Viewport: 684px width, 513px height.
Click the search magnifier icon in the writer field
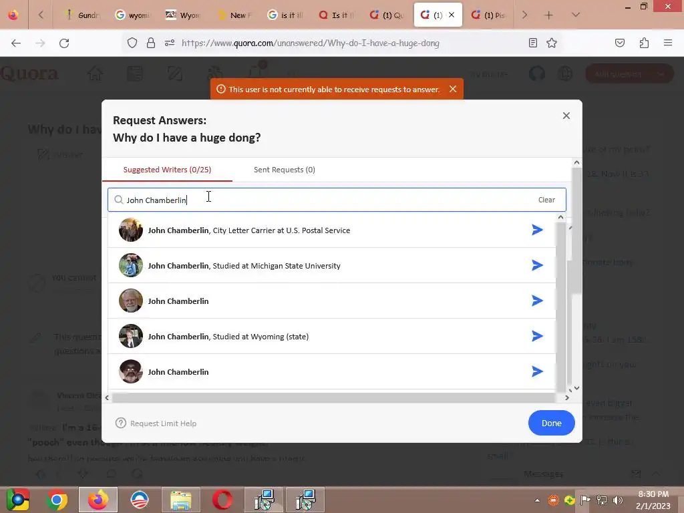[119, 200]
